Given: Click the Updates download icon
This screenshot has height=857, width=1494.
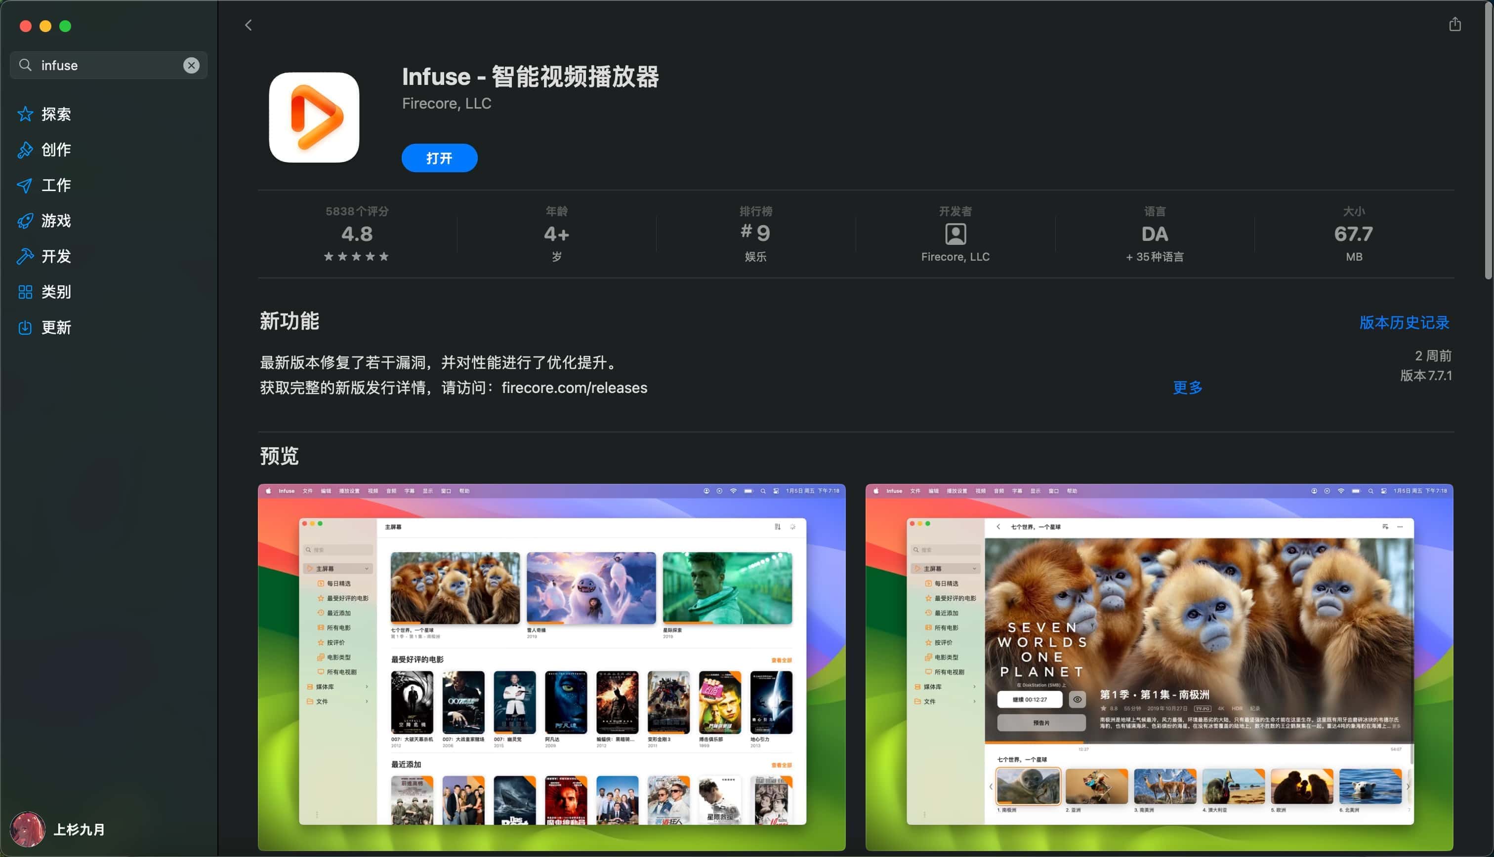Looking at the screenshot, I should tap(25, 327).
